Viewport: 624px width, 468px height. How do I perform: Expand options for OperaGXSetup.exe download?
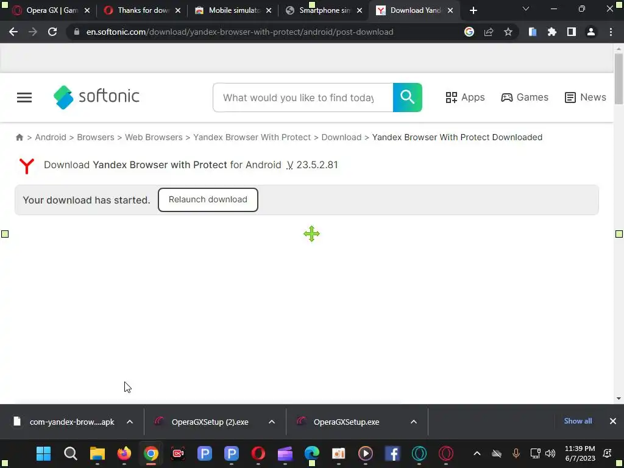click(414, 422)
